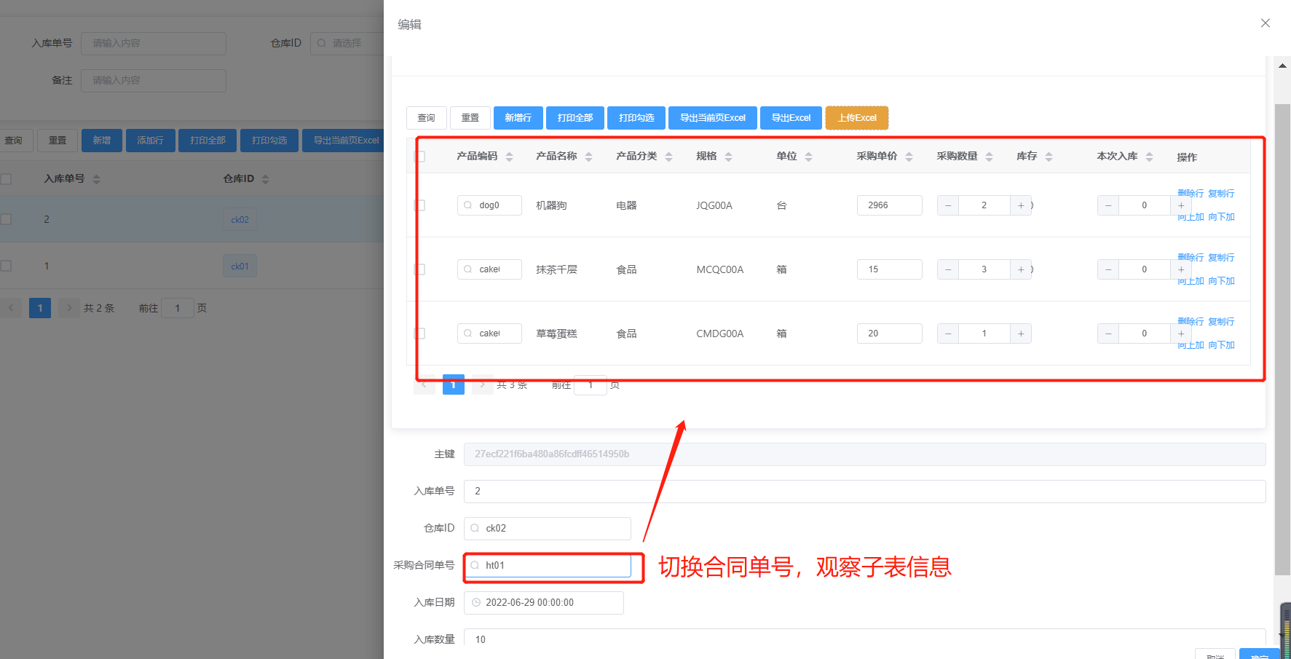Viewport: 1291px width, 659px height.
Task: Click 删除行 link for 机器狗 row
Action: pyautogui.click(x=1191, y=194)
